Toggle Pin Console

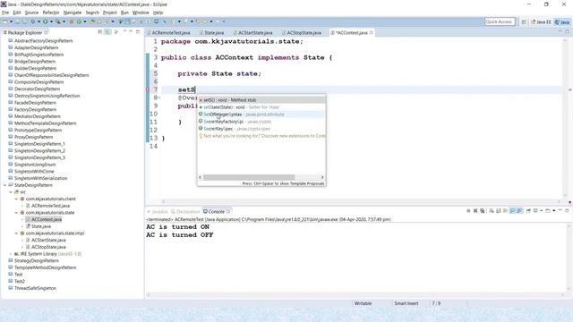pos(528,211)
